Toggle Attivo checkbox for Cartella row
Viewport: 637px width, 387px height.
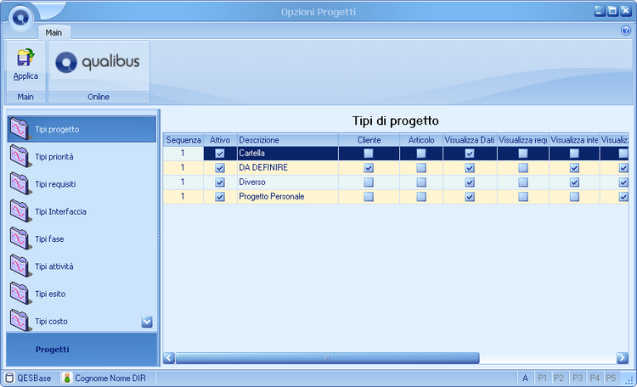coord(220,154)
